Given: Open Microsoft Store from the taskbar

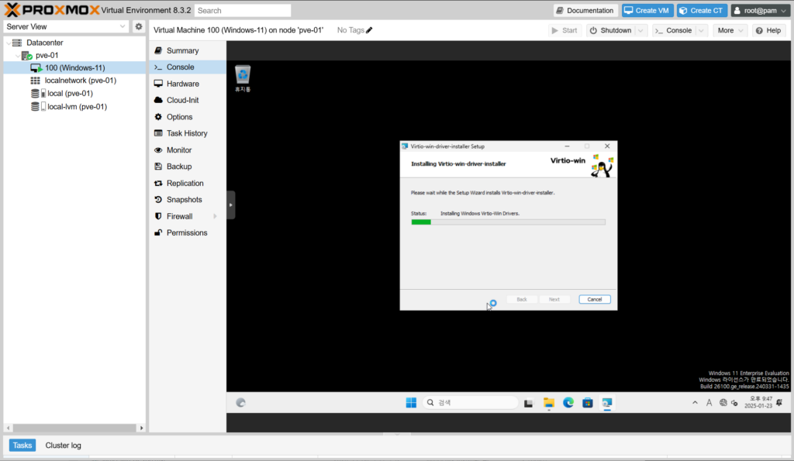Looking at the screenshot, I should (x=588, y=403).
